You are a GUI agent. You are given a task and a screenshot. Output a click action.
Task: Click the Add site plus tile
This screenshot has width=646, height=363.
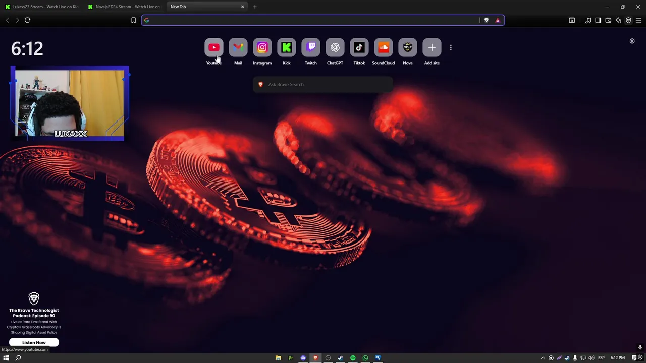click(x=432, y=47)
